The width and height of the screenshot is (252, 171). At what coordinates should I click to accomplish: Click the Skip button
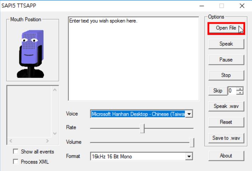(x=218, y=91)
